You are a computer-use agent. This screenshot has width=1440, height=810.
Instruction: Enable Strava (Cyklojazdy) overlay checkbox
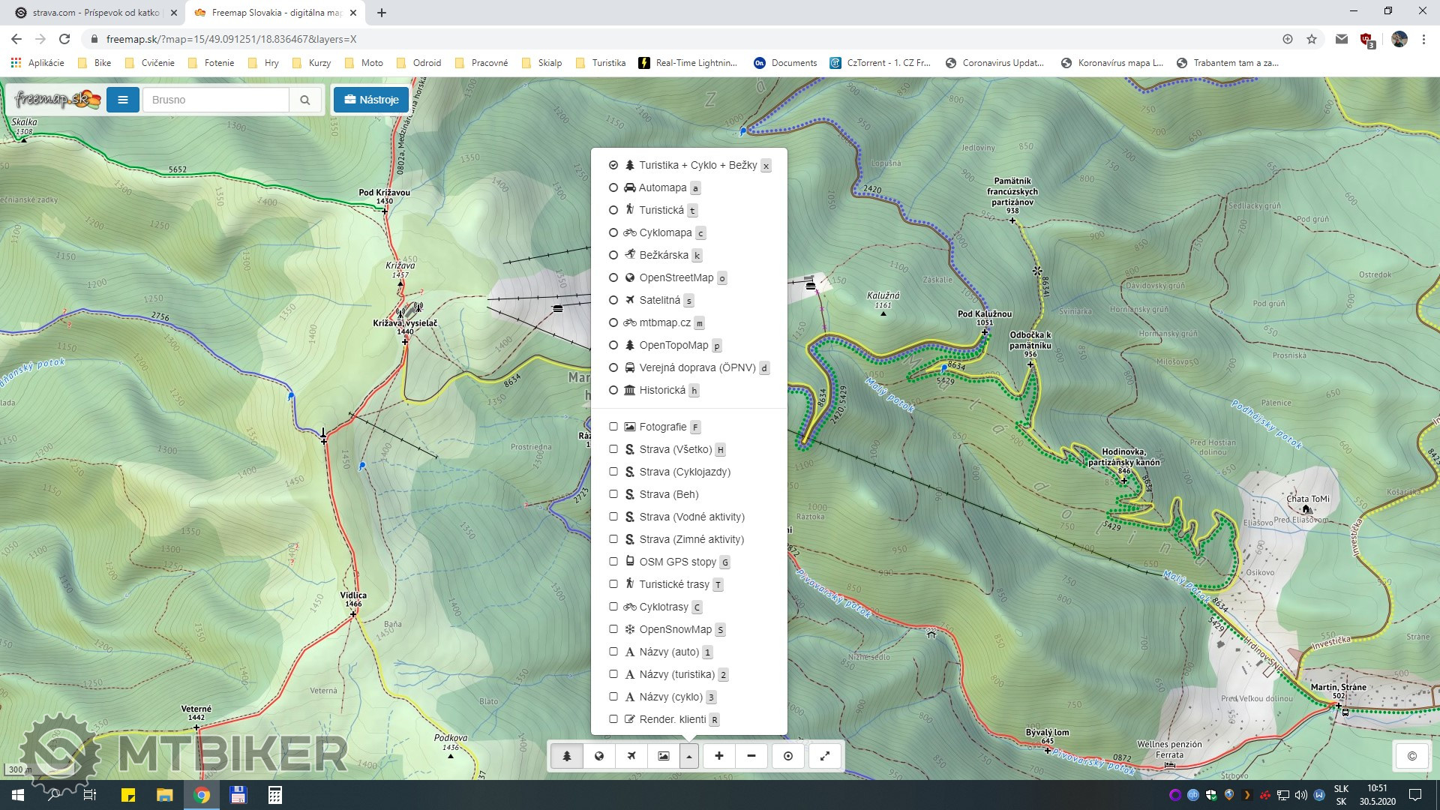613,472
